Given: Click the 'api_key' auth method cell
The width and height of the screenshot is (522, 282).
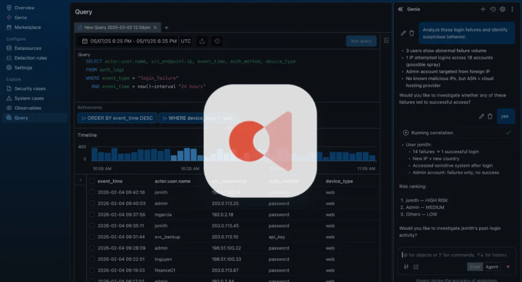Looking at the screenshot, I should (277, 237).
